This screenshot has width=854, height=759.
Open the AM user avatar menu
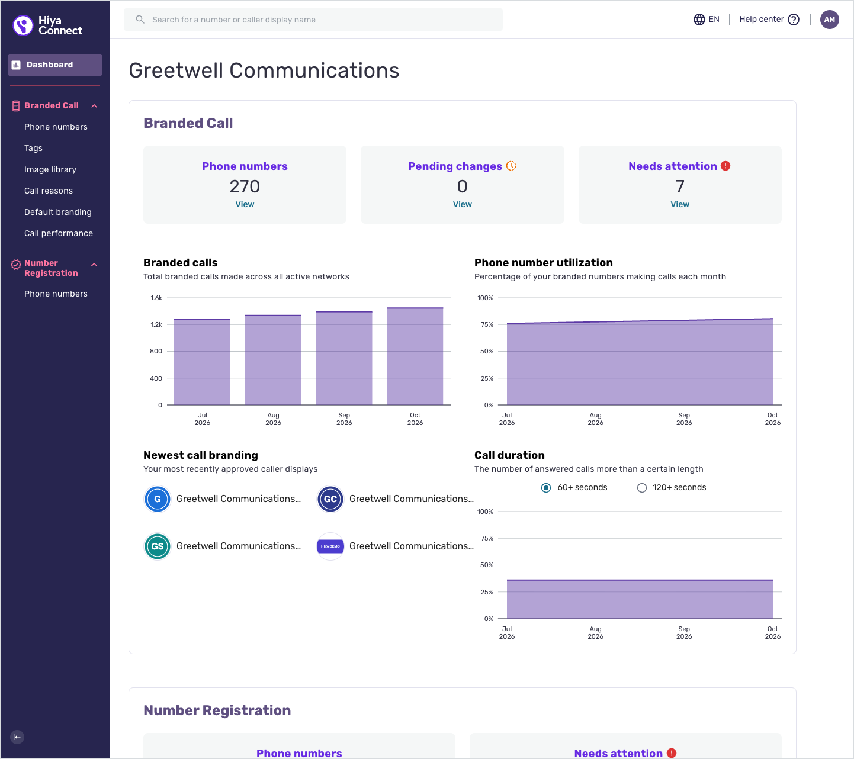(830, 20)
